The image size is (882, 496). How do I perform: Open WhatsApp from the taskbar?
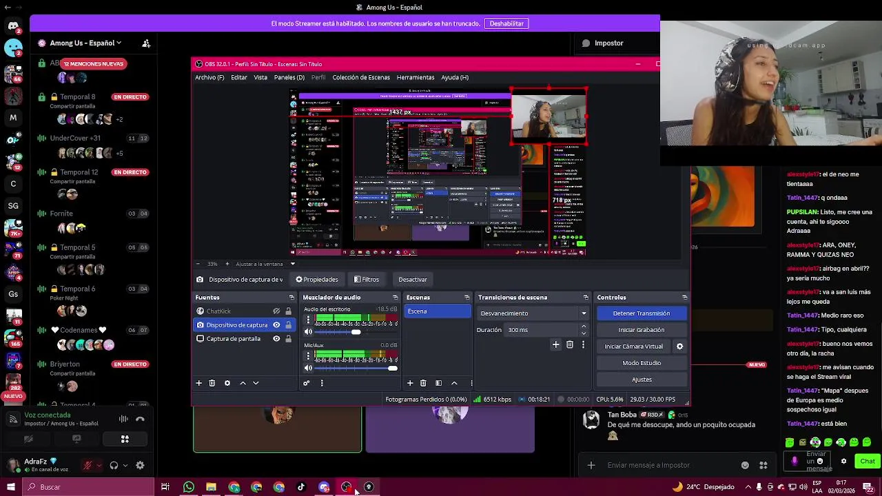188,487
